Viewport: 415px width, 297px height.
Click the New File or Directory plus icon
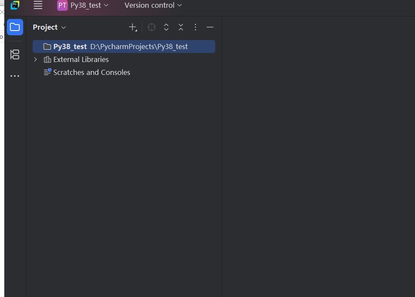(133, 27)
